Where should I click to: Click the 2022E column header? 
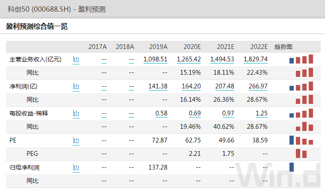click(x=259, y=47)
